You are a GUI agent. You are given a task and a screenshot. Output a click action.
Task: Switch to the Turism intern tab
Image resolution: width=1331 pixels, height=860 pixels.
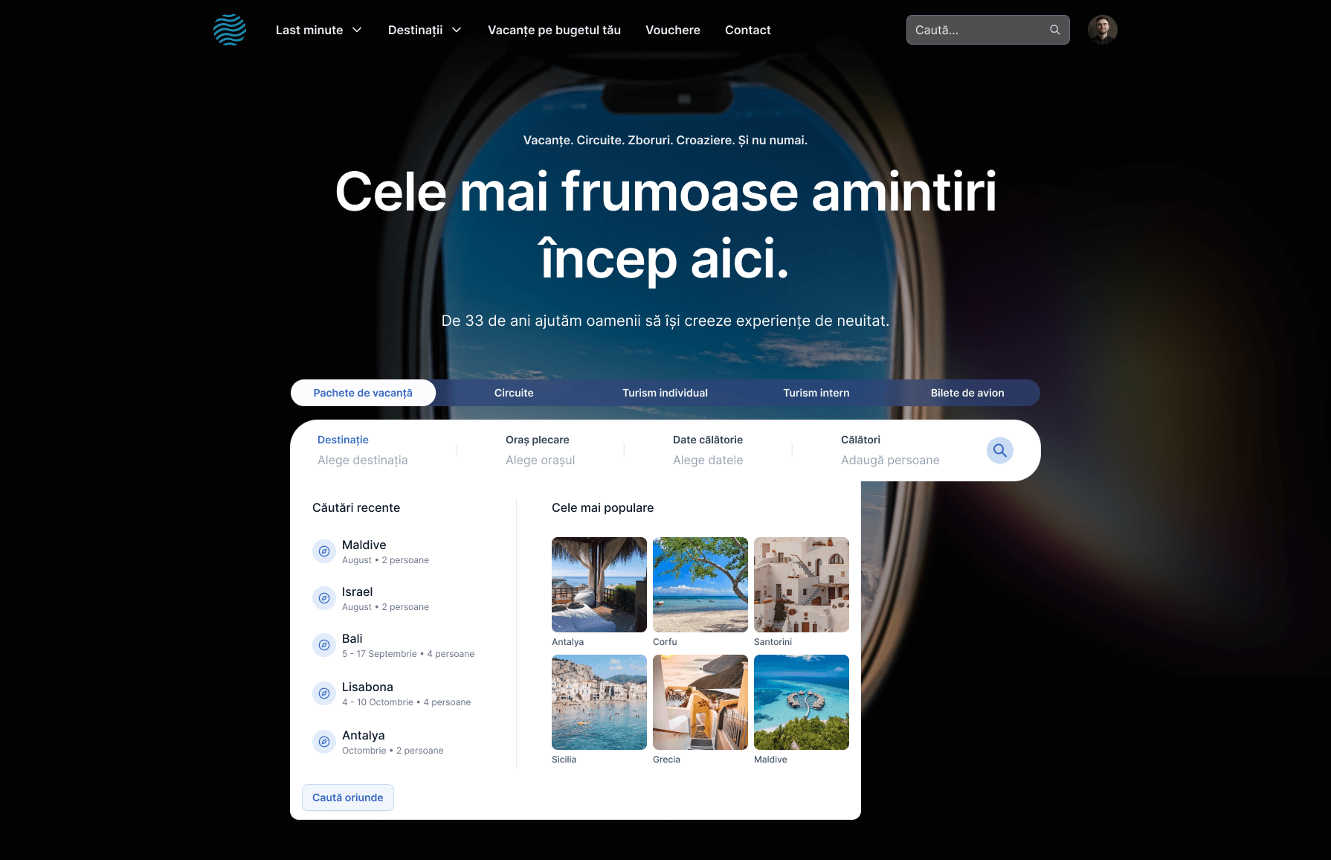[x=816, y=393]
